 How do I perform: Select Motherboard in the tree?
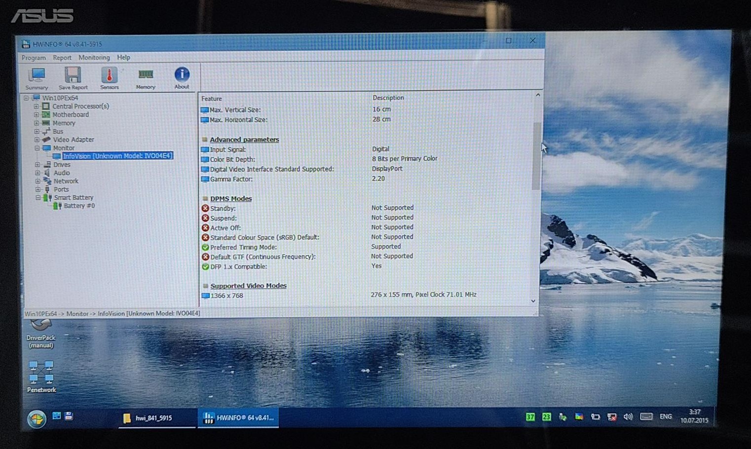point(71,115)
